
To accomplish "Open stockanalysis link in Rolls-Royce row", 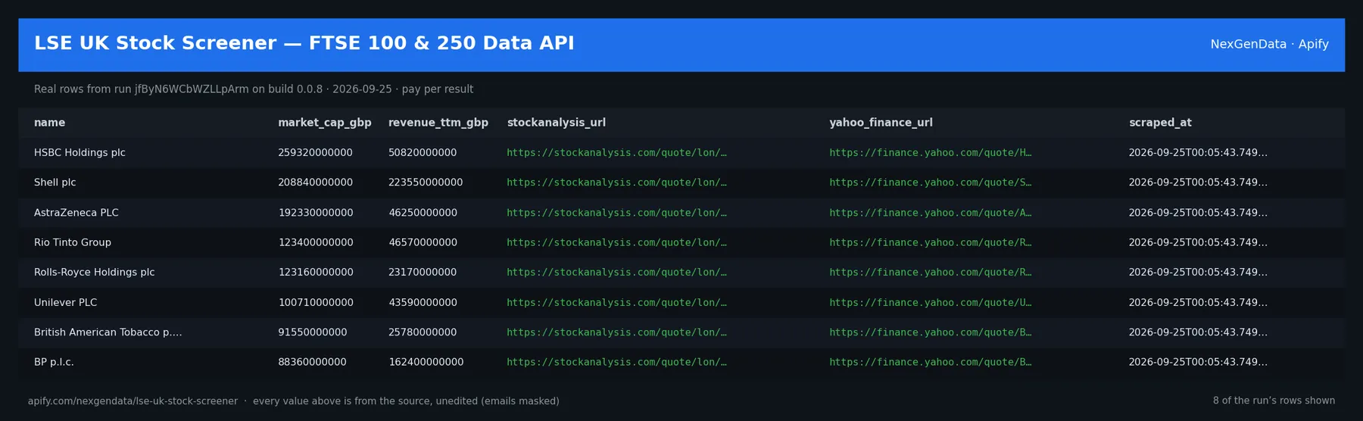I will pos(616,273).
